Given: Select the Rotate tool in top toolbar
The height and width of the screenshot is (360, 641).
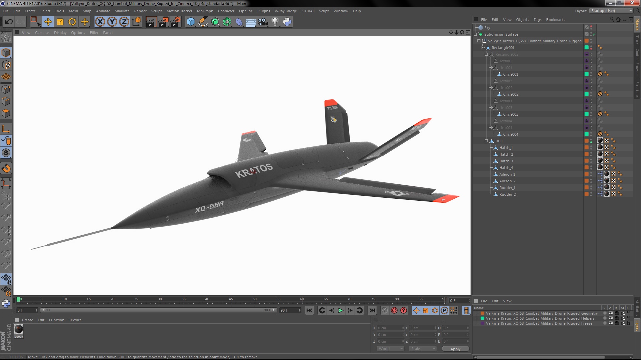Looking at the screenshot, I should 72,22.
